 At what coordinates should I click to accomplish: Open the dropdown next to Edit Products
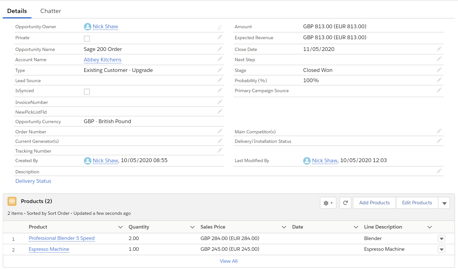click(444, 203)
